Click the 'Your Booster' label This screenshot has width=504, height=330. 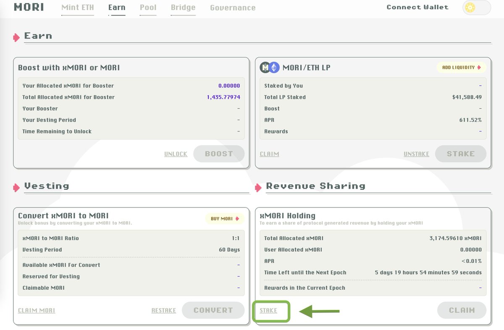coord(40,108)
